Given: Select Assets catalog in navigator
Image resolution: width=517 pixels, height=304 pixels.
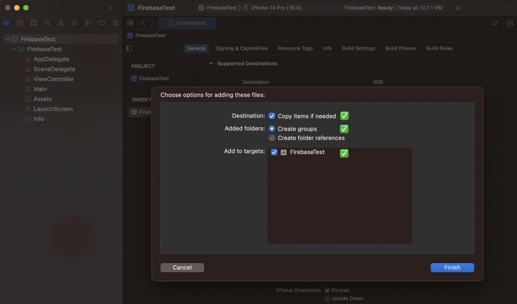Looking at the screenshot, I should click(x=43, y=99).
